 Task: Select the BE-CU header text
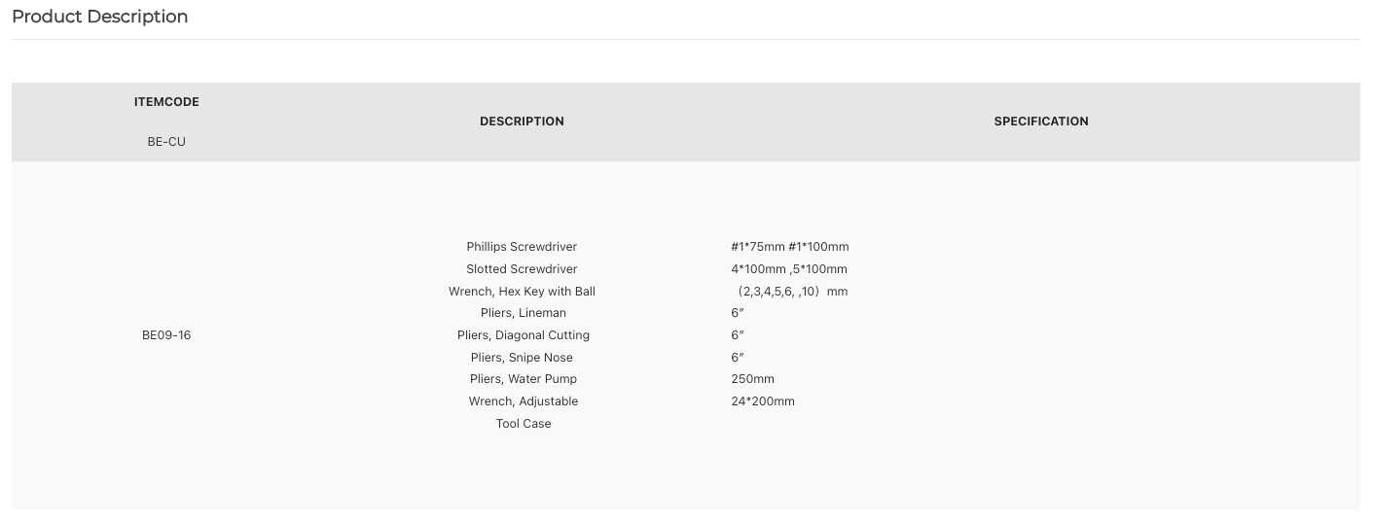coord(166,142)
